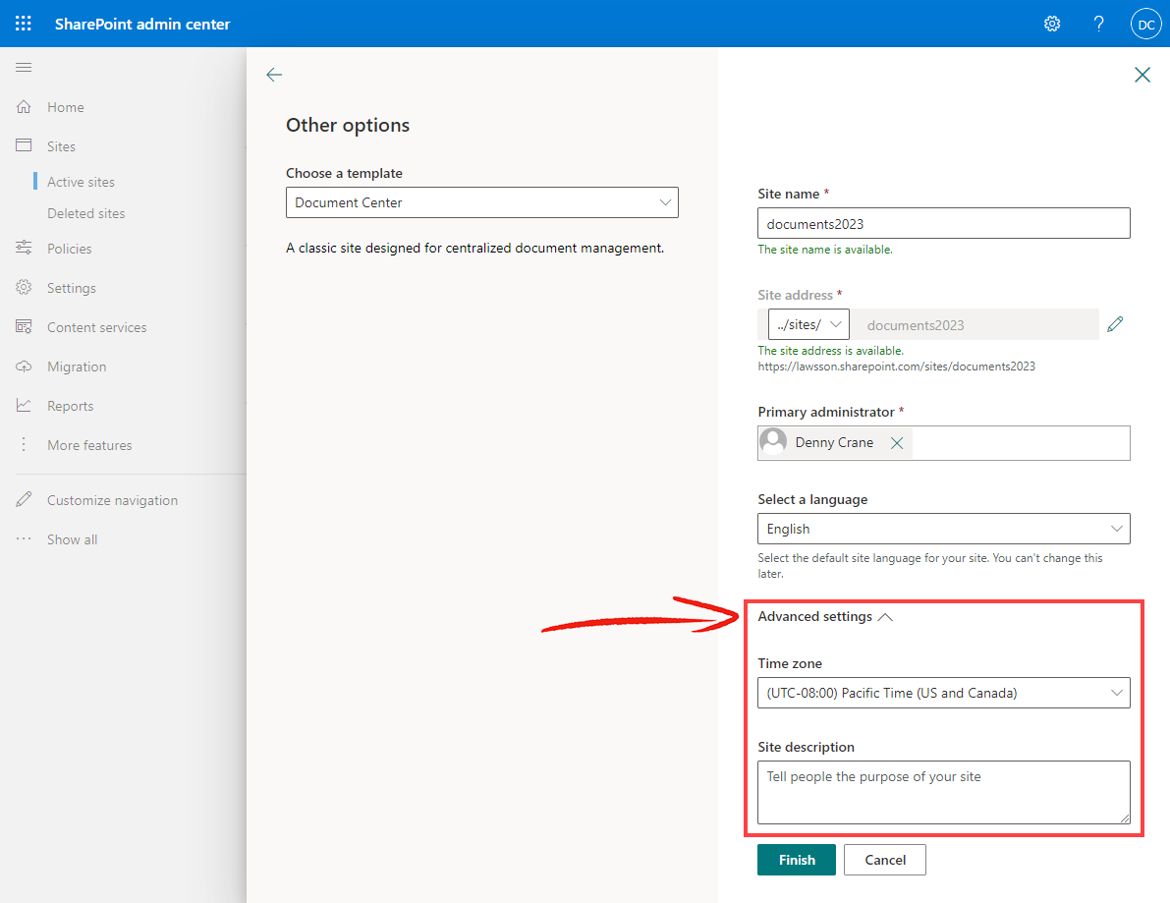This screenshot has width=1170, height=903.
Task: Go back using the left arrow
Action: 274,75
